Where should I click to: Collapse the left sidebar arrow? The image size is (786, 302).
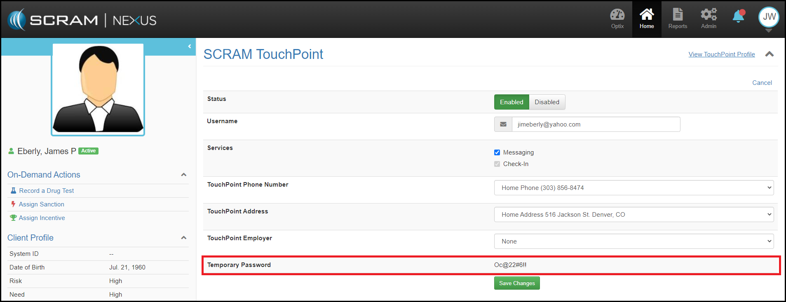pos(190,47)
